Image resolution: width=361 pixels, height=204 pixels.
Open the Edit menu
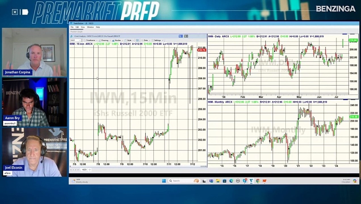(x=77, y=27)
